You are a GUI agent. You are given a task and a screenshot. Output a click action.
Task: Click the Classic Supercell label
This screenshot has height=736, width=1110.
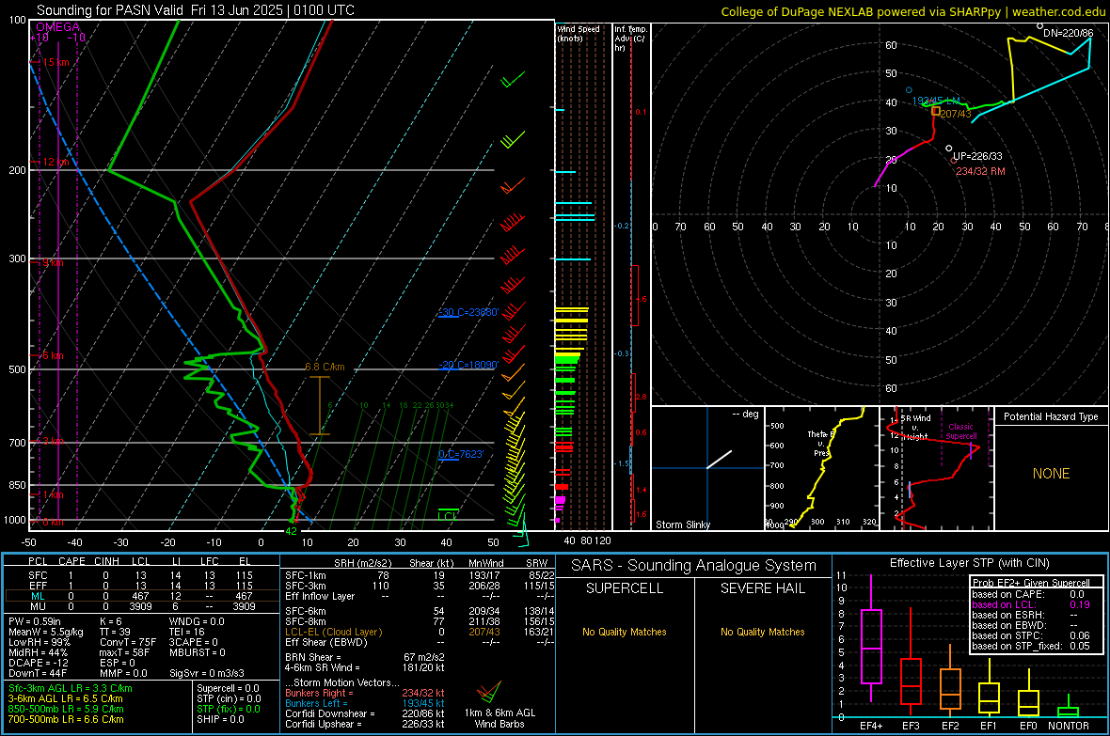961,431
